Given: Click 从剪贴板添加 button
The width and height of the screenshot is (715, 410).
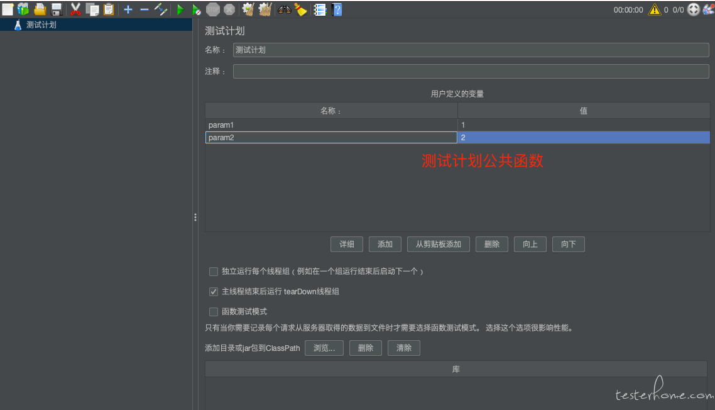Looking at the screenshot, I should [x=438, y=244].
